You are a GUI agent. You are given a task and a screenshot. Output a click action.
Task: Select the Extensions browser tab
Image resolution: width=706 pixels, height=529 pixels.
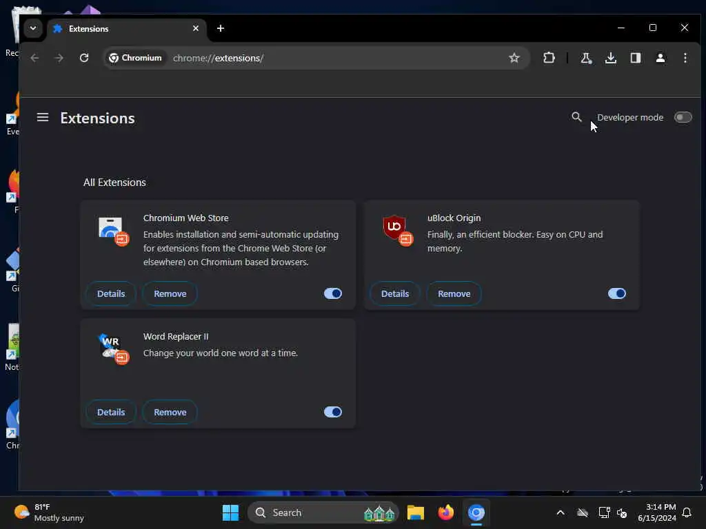[x=126, y=29]
